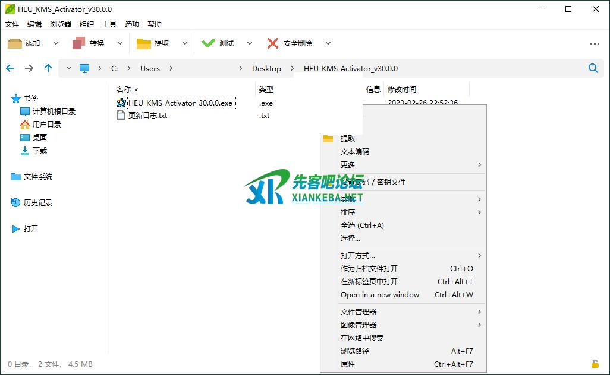Expand the dropdown arrow next to 提取
This screenshot has width=610, height=375.
coord(184,43)
